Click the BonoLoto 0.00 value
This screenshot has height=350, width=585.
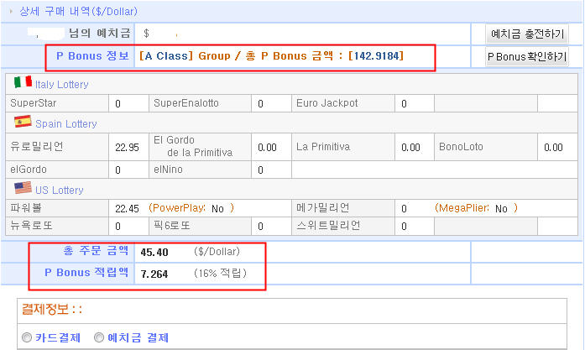(553, 148)
